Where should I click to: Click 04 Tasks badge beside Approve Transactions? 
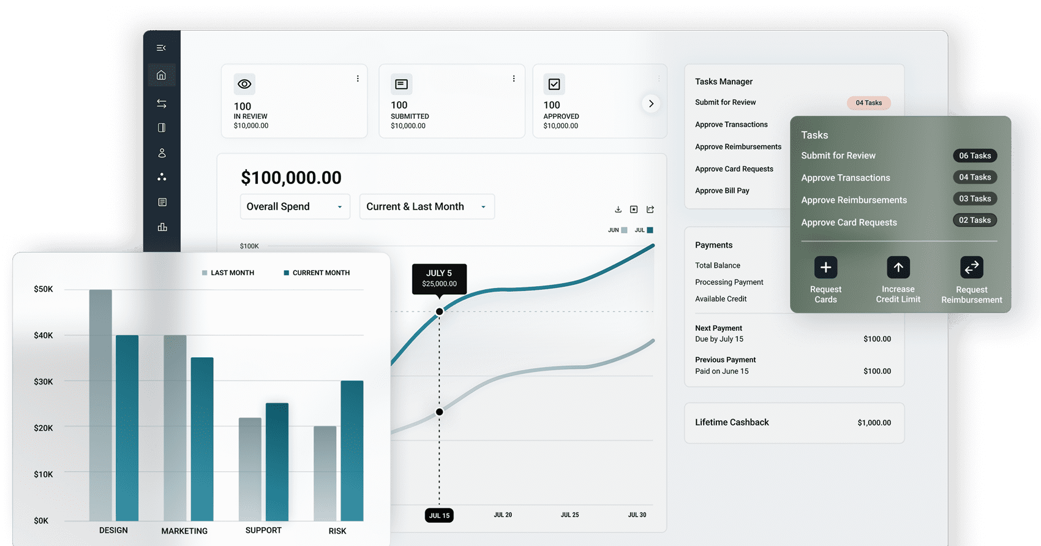pyautogui.click(x=975, y=177)
